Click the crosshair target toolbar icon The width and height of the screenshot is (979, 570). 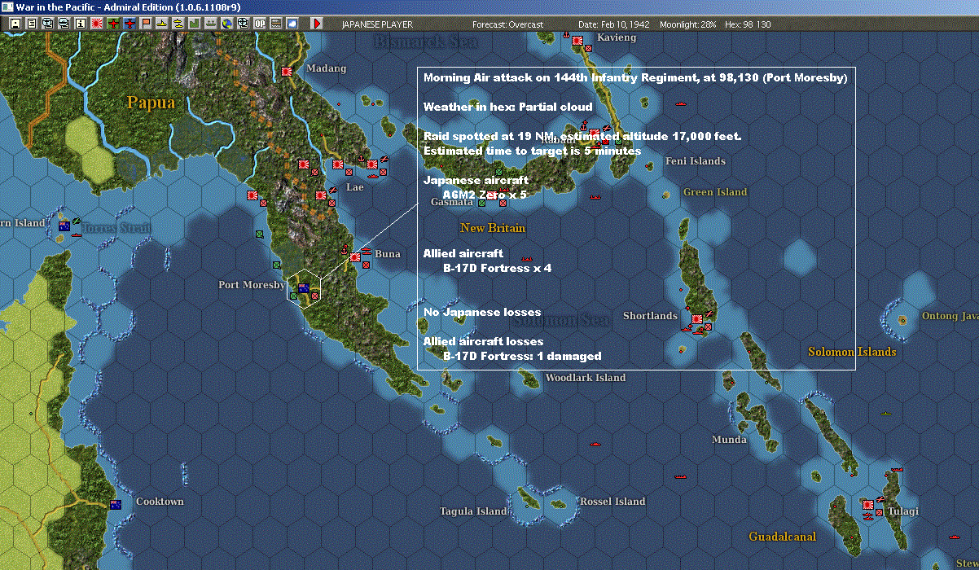click(243, 24)
